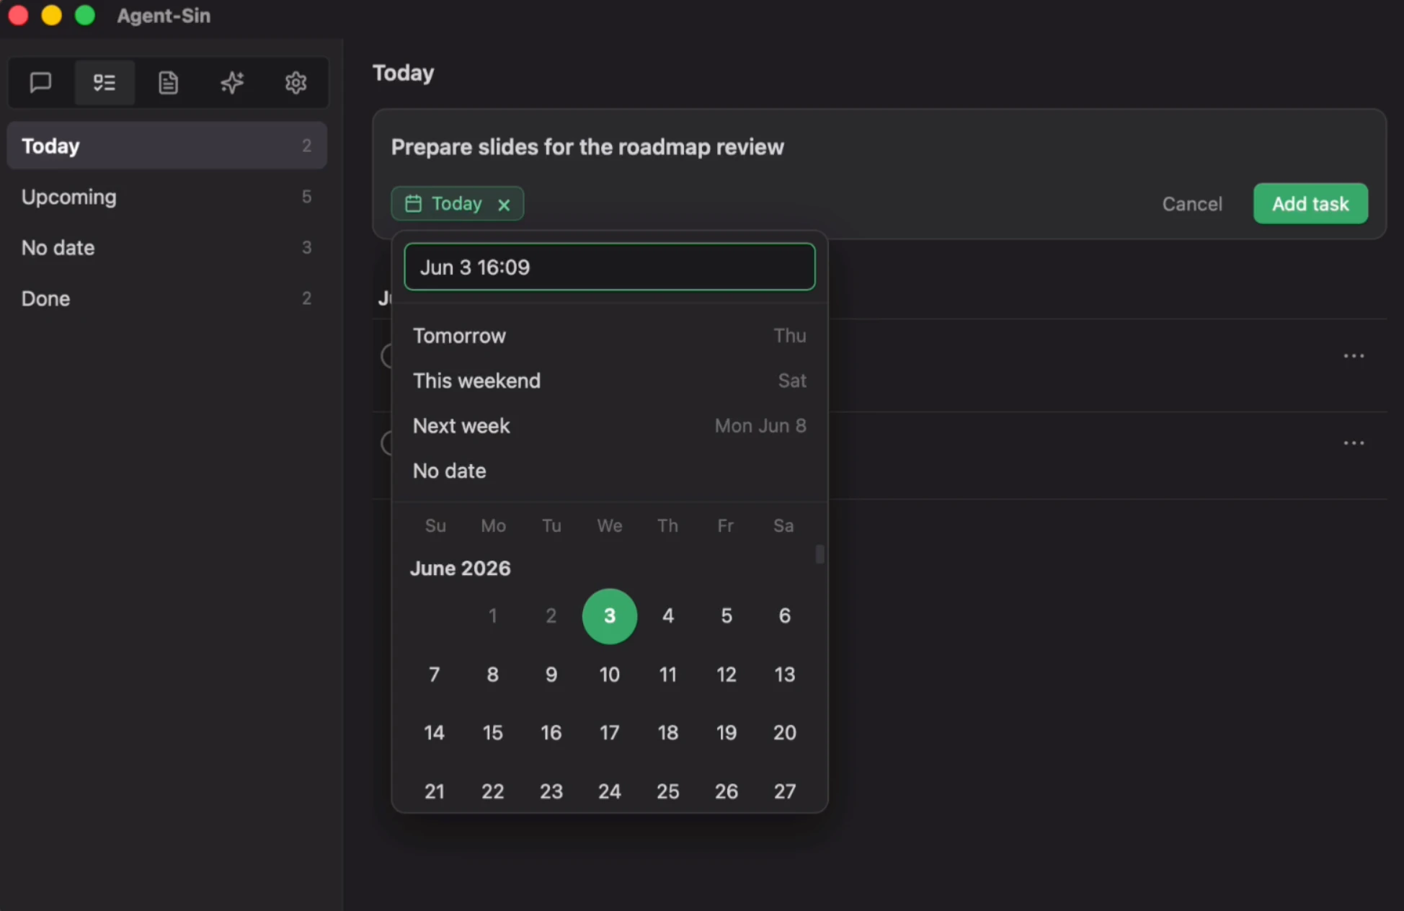The image size is (1404, 911).
Task: Select June 20 in the calendar
Action: pyautogui.click(x=785, y=733)
